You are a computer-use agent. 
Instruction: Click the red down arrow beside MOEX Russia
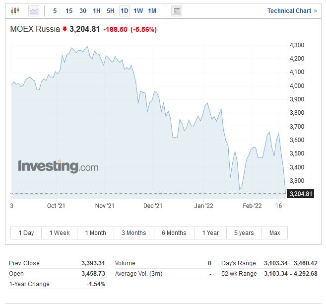tap(65, 29)
